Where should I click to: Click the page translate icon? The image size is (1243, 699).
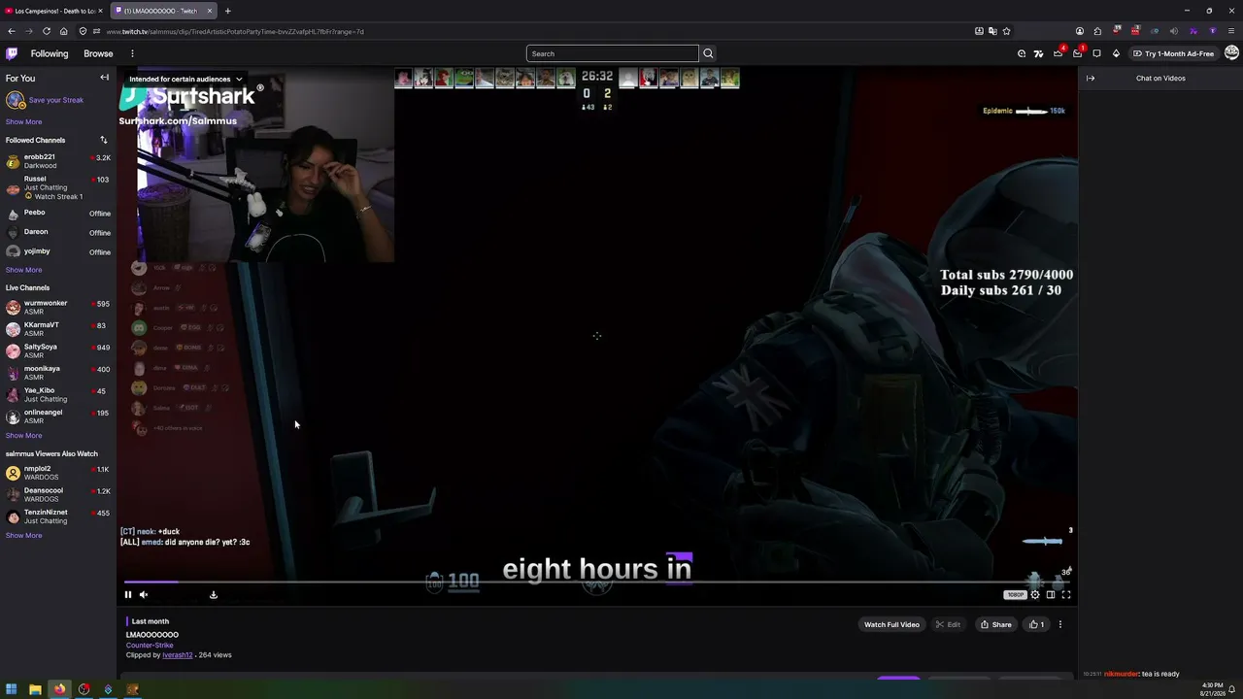coord(992,31)
